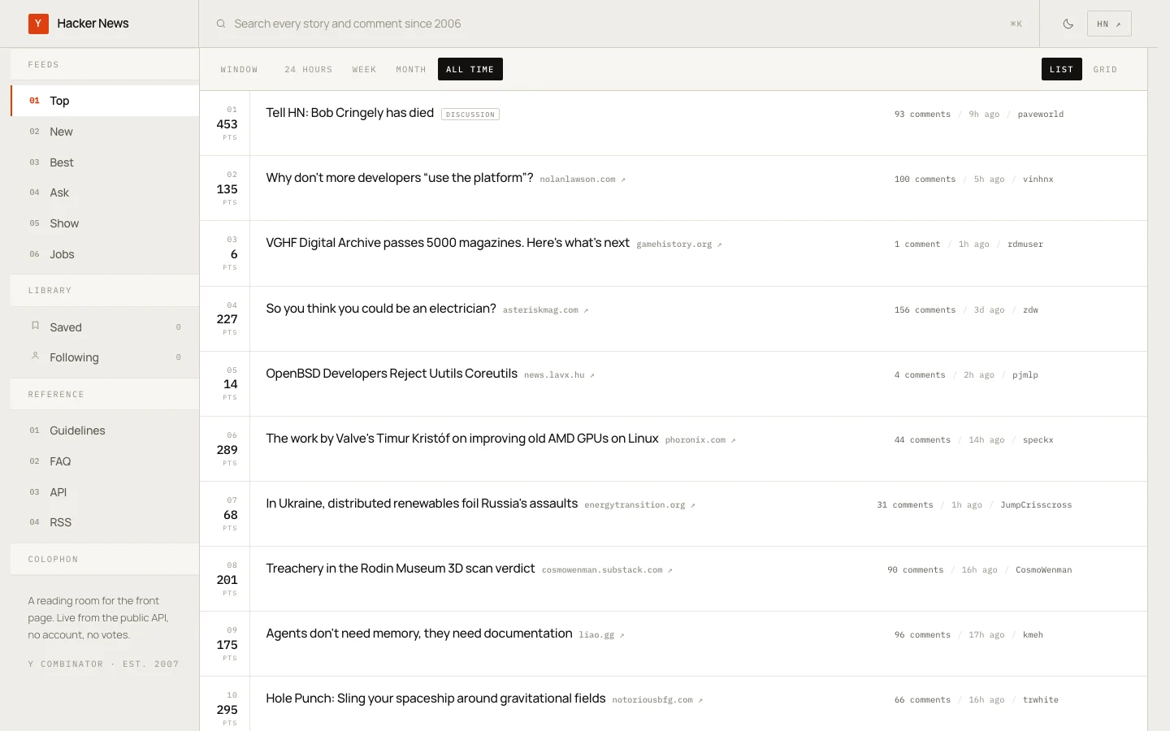Open the HN external link button
The image size is (1170, 731).
[1109, 24]
